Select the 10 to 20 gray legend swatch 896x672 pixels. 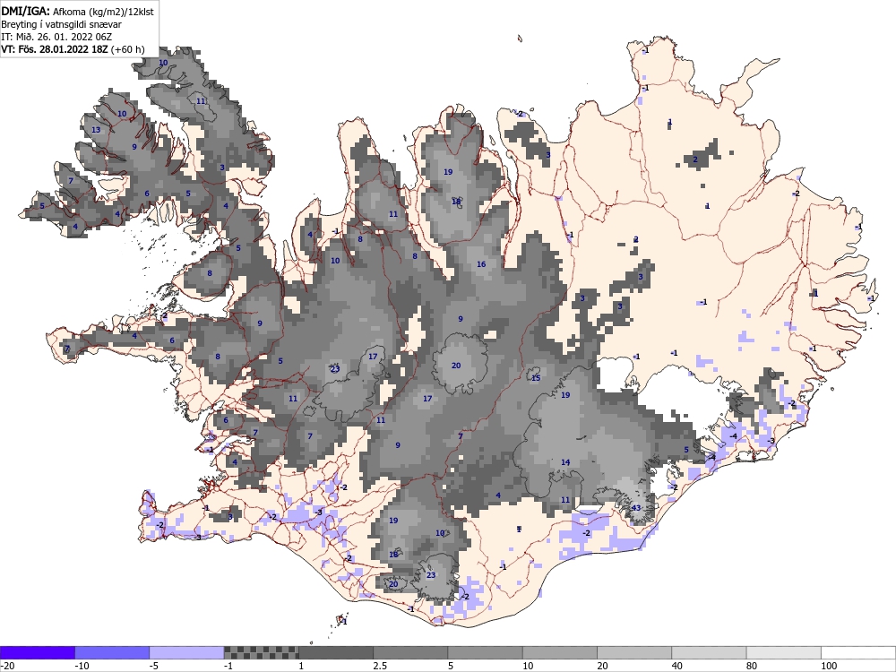[x=560, y=652]
